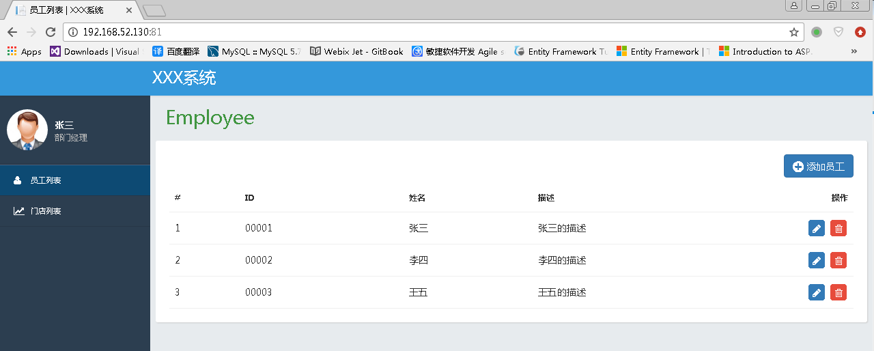Reload the page with the refresh icon
874x351 pixels.
point(50,32)
